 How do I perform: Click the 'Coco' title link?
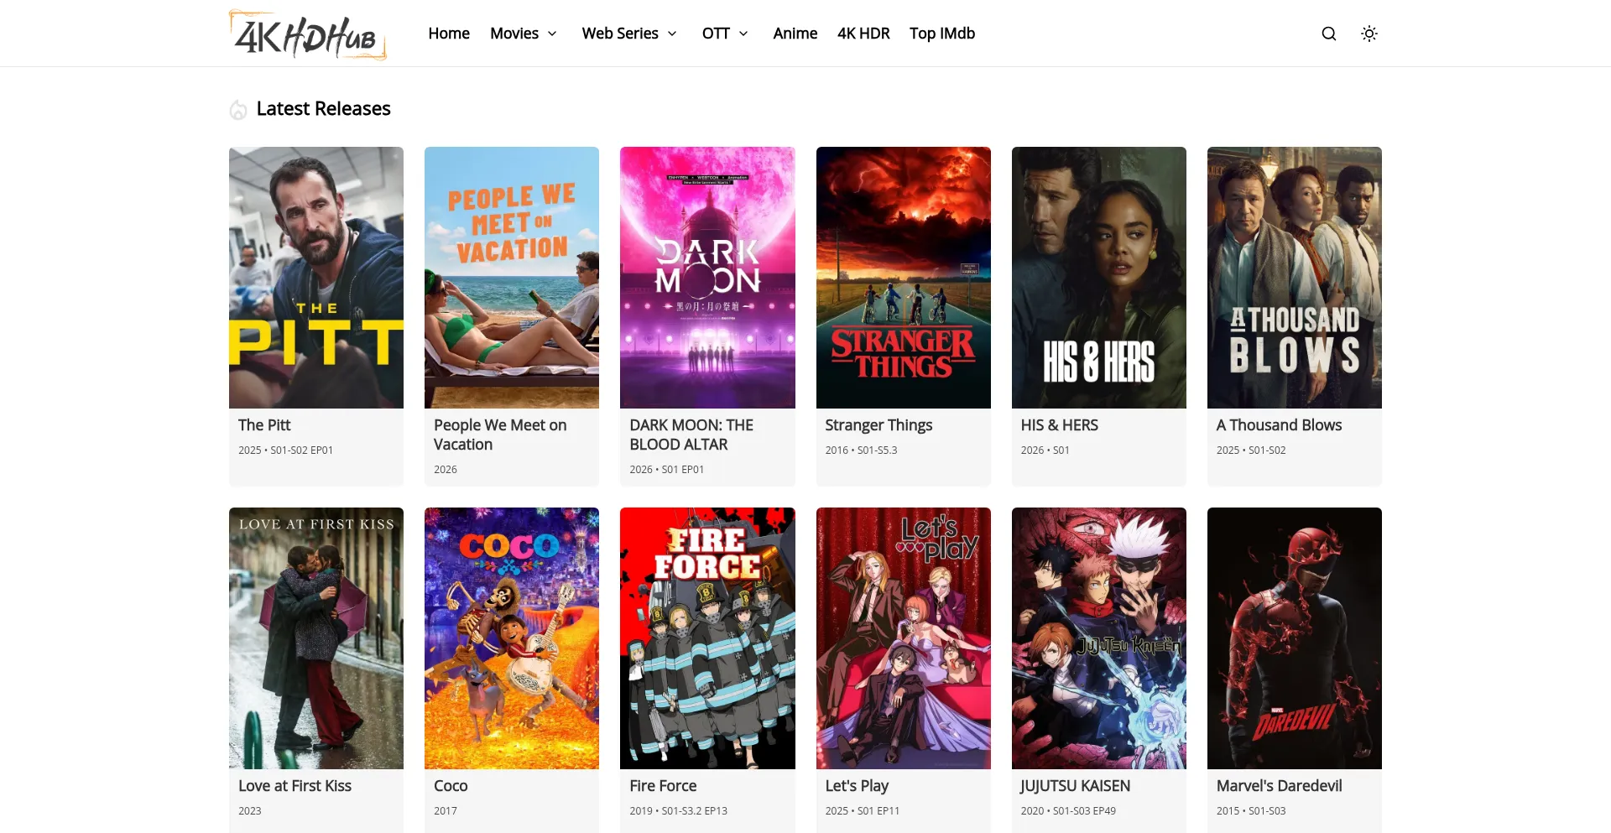tap(451, 786)
